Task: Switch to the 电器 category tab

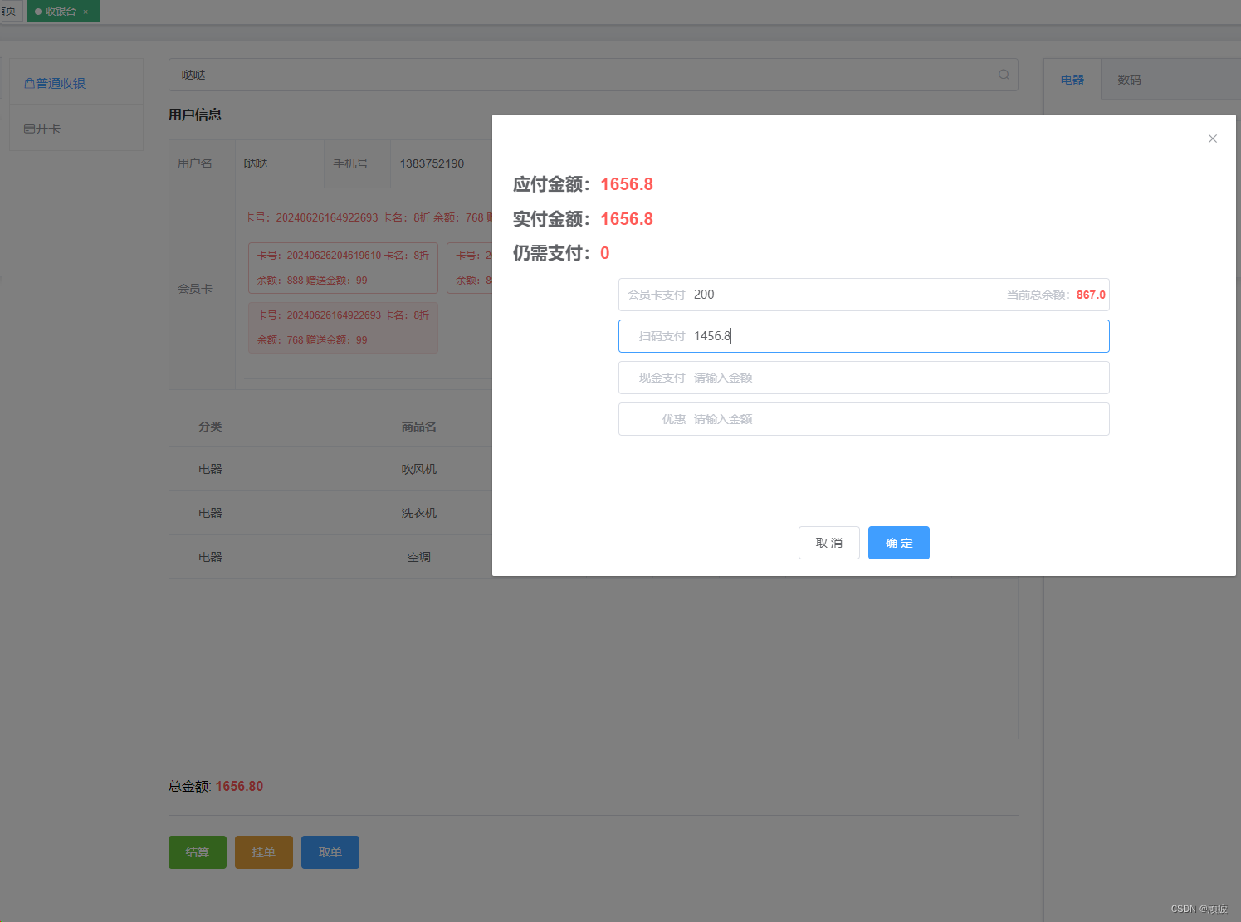Action: click(x=1072, y=80)
